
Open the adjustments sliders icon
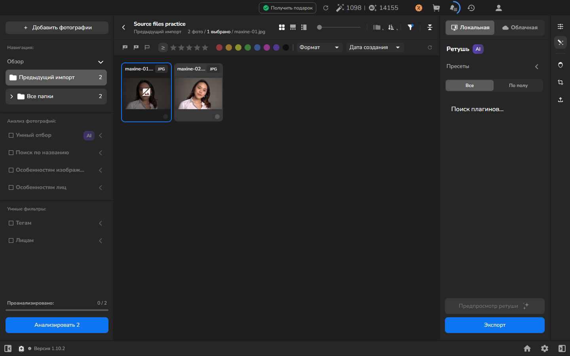[x=560, y=27]
